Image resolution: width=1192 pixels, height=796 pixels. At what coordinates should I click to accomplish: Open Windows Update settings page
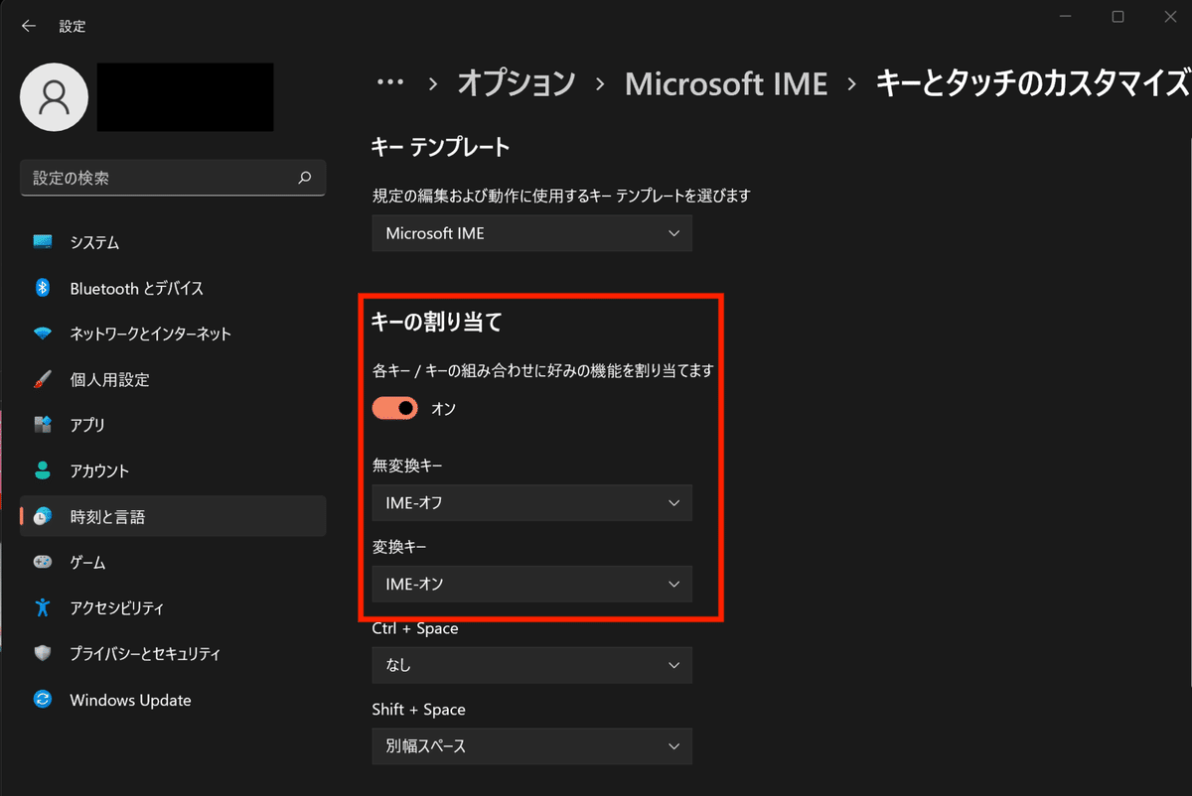point(173,700)
